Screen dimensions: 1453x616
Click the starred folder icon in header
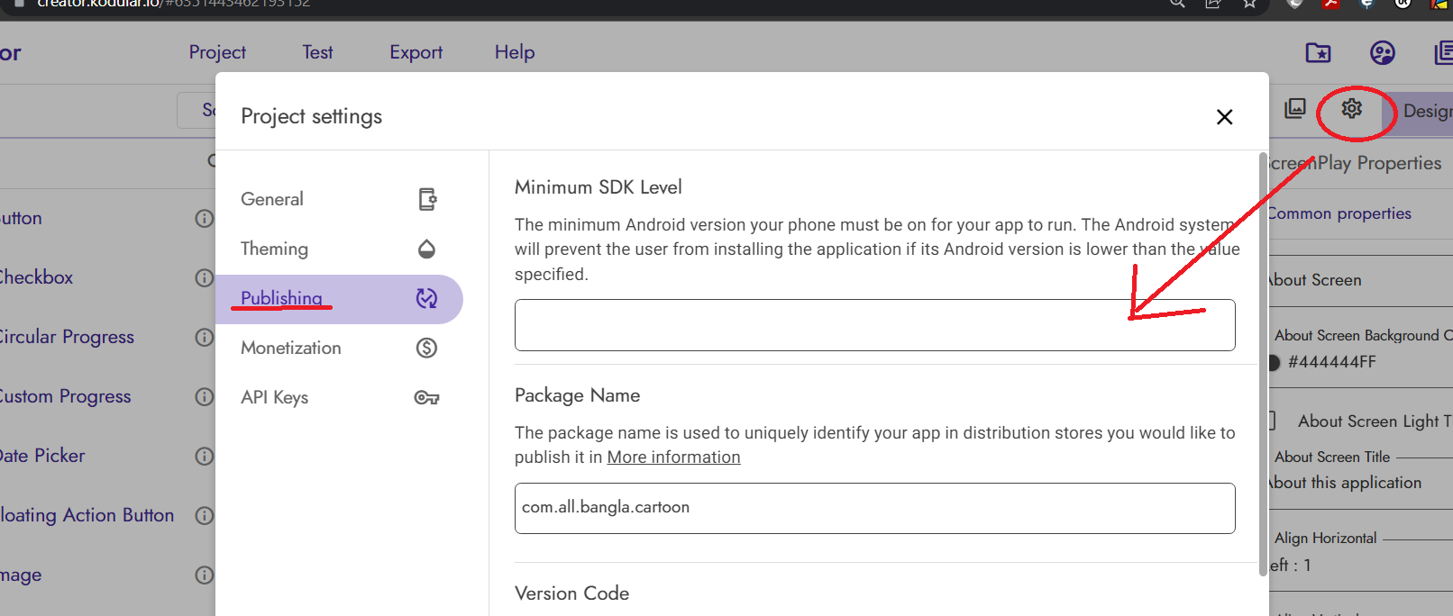click(x=1318, y=53)
